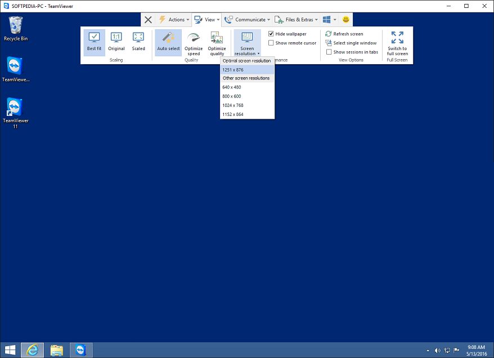Open the Recycle Bin desktop shortcut
Image resolution: width=494 pixels, height=358 pixels.
pyautogui.click(x=16, y=28)
